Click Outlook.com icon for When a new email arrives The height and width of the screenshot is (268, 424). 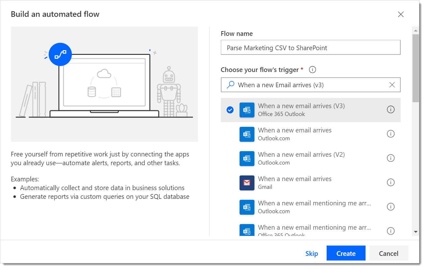point(247,134)
